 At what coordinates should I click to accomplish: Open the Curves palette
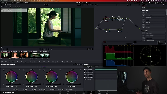click(x=26, y=62)
